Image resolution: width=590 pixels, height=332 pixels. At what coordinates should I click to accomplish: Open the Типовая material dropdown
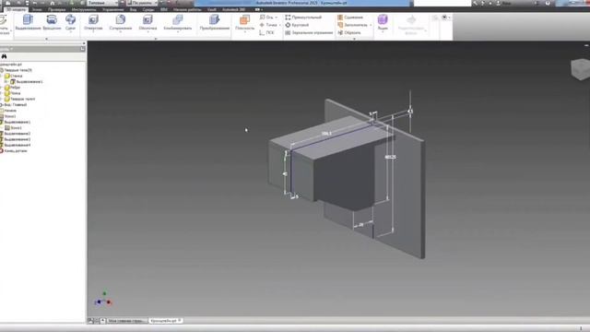point(102,3)
